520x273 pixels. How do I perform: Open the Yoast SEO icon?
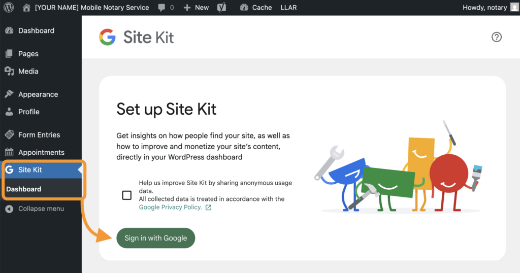tap(221, 7)
